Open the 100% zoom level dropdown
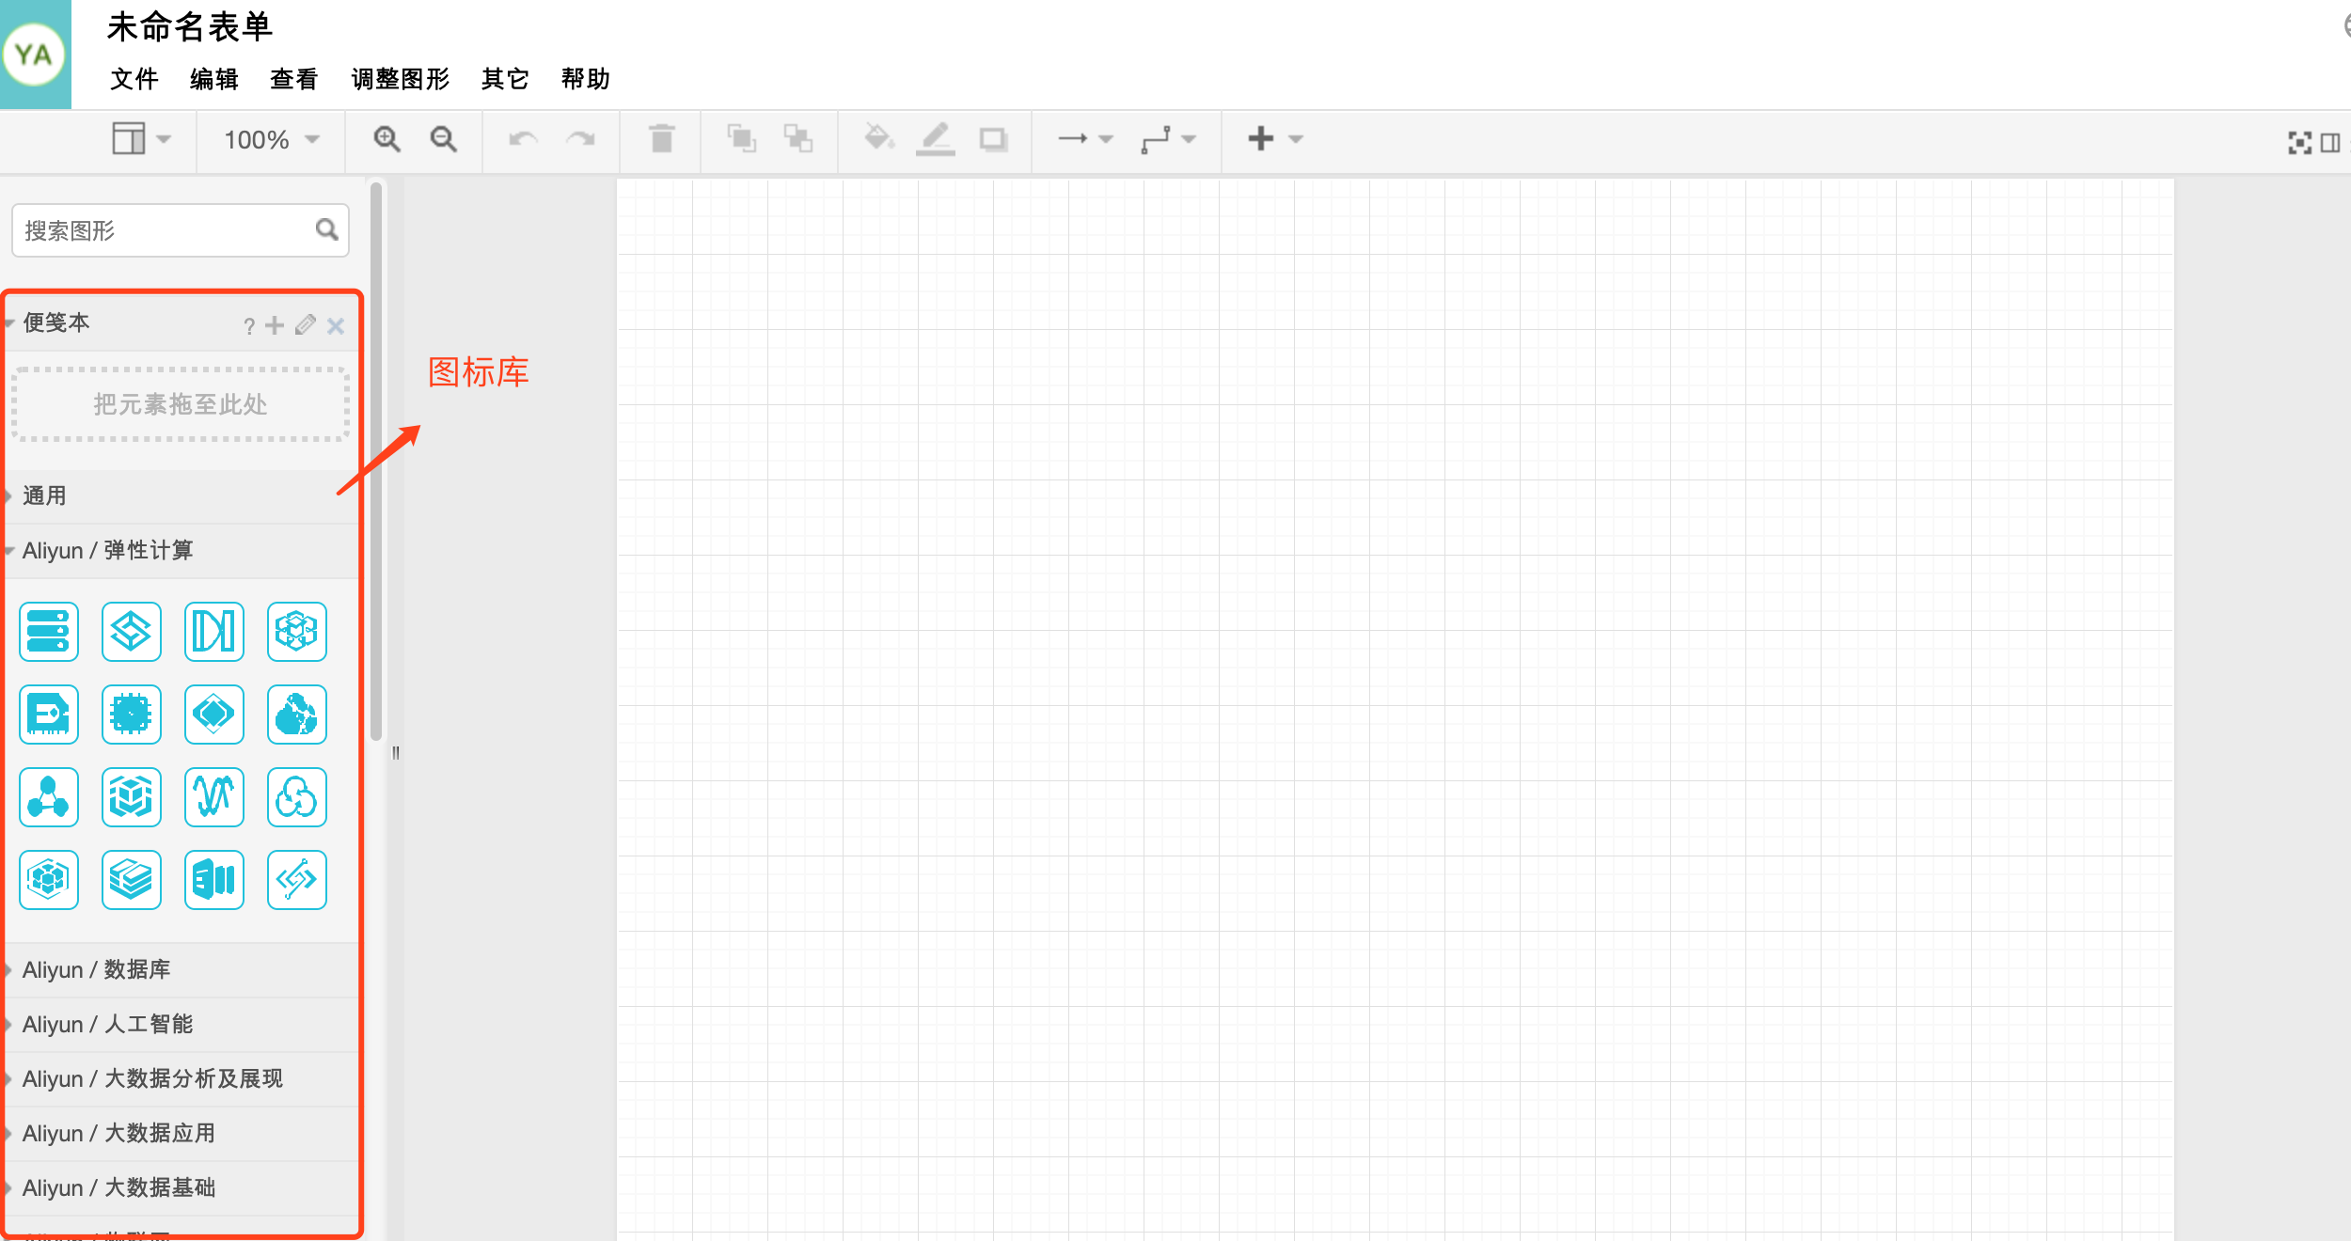Image resolution: width=2351 pixels, height=1241 pixels. 272,140
